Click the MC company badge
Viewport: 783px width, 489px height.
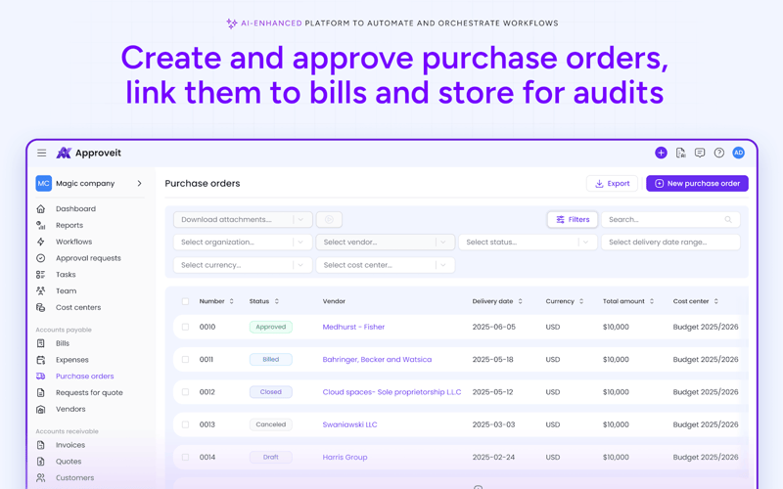click(x=43, y=183)
